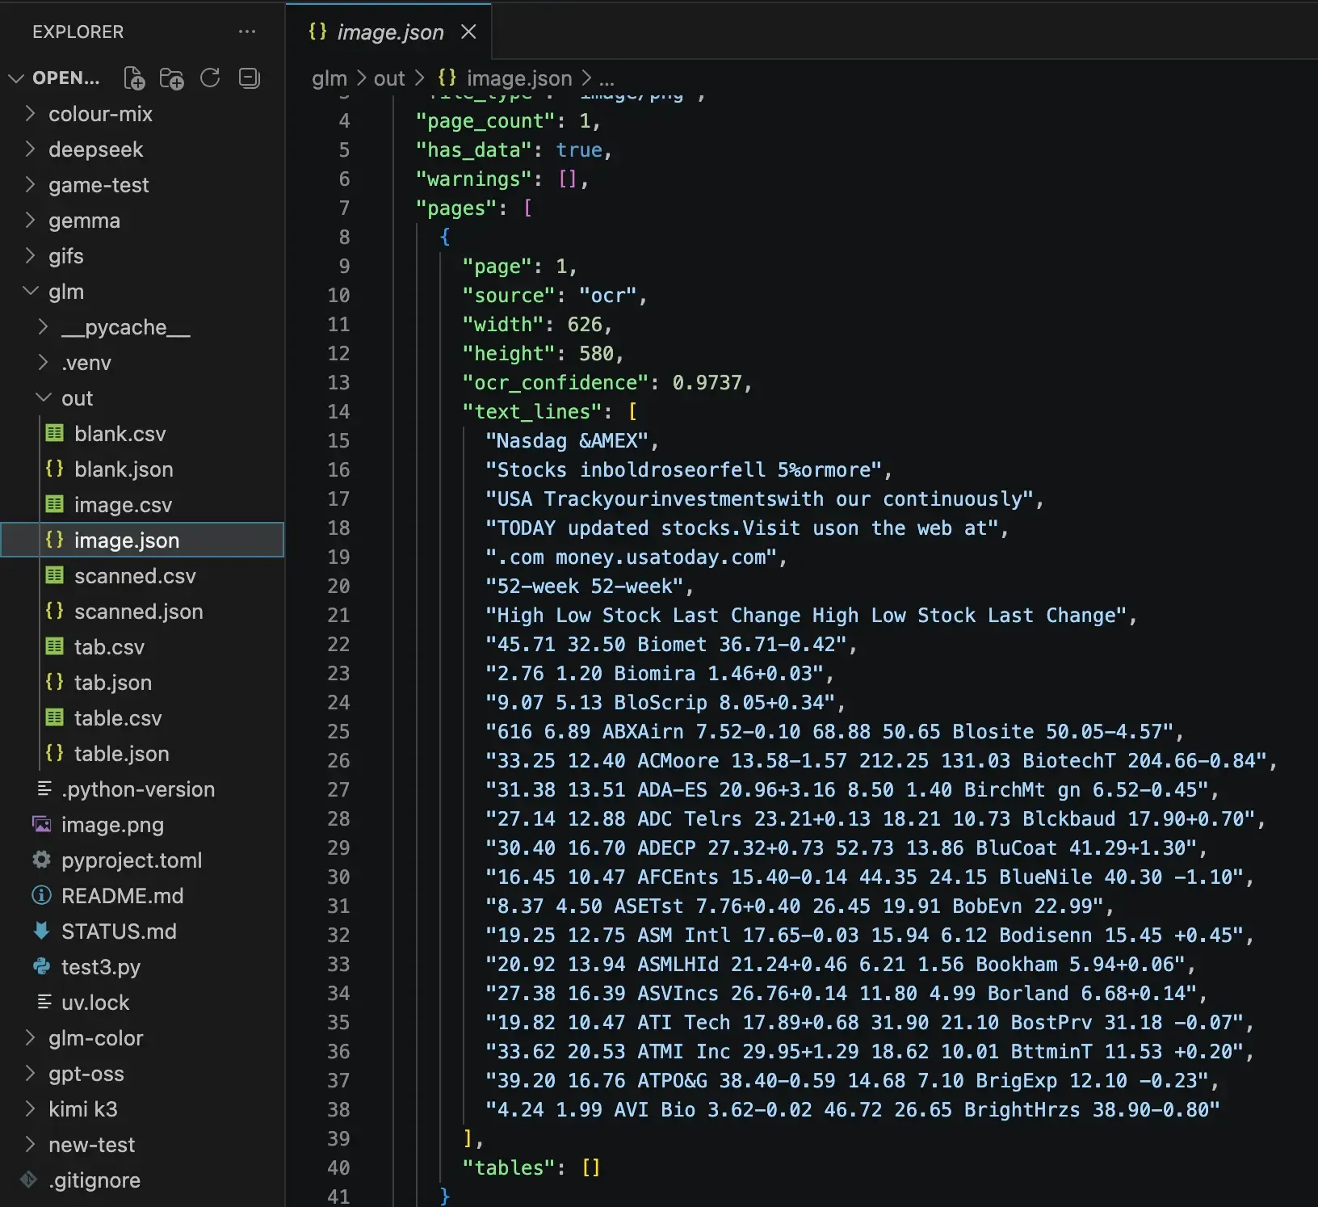1318x1207 pixels.
Task: Collapse the OPEN... workspace section
Action: tap(15, 78)
